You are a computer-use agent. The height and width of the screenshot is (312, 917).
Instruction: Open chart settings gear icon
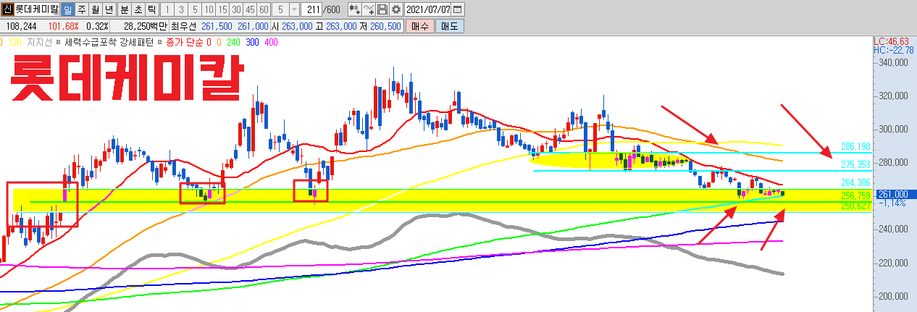(x=395, y=9)
